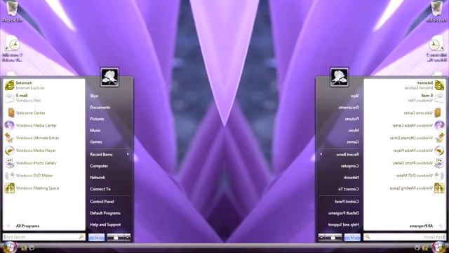Open shutdown options arrow in the non-mirrored Start menu
Viewport: 449px width, 253px height.
coord(128,238)
